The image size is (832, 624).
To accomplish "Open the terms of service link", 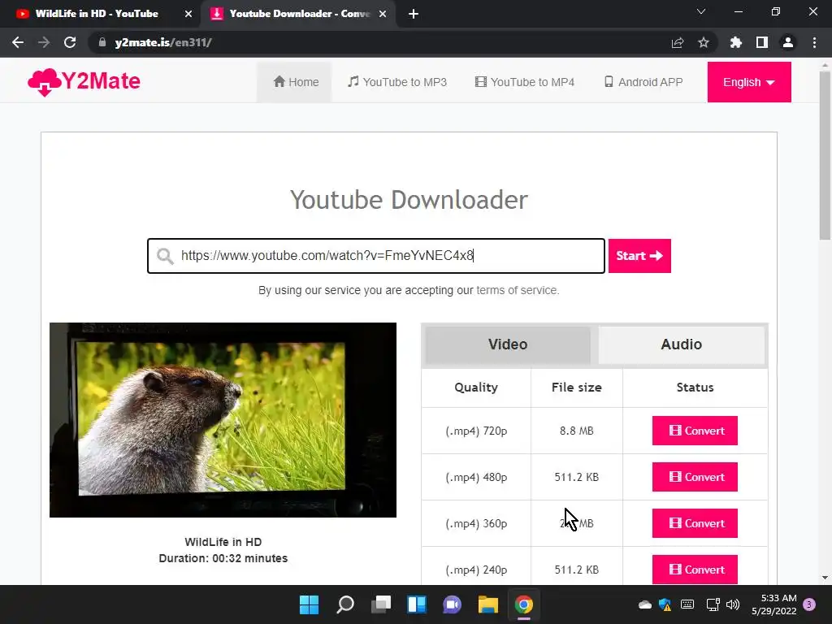I will tap(518, 290).
